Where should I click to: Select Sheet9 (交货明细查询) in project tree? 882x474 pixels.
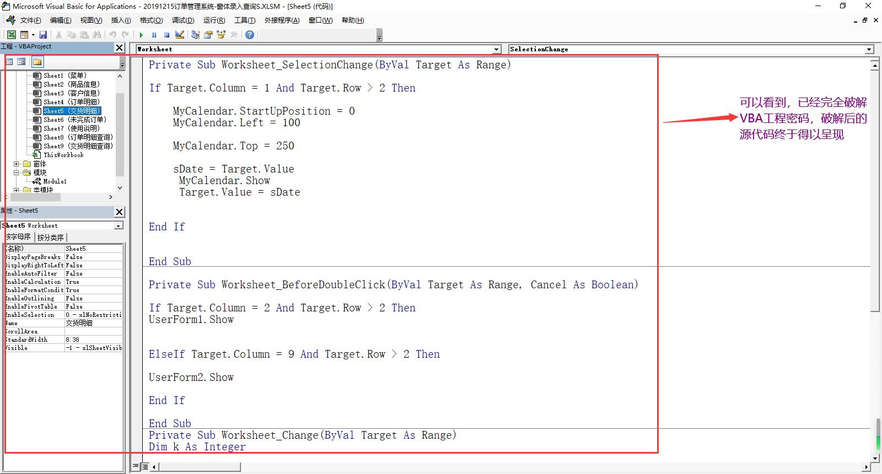78,146
